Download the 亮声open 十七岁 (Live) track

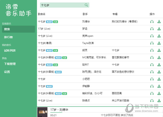pyautogui.click(x=159, y=36)
